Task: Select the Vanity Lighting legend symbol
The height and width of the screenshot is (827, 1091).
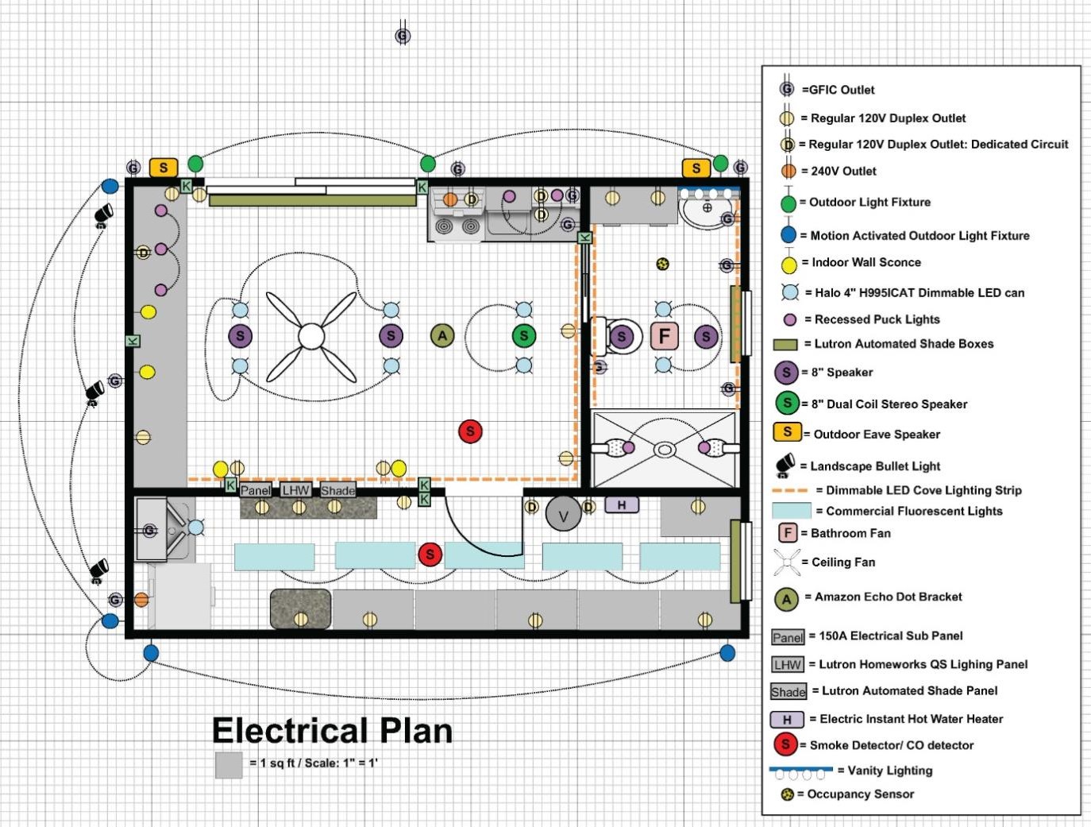Action: tap(800, 771)
